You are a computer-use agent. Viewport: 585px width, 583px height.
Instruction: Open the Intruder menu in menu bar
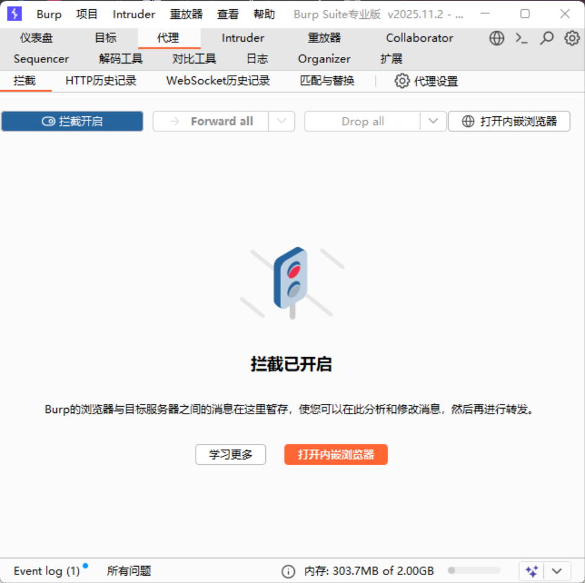134,14
